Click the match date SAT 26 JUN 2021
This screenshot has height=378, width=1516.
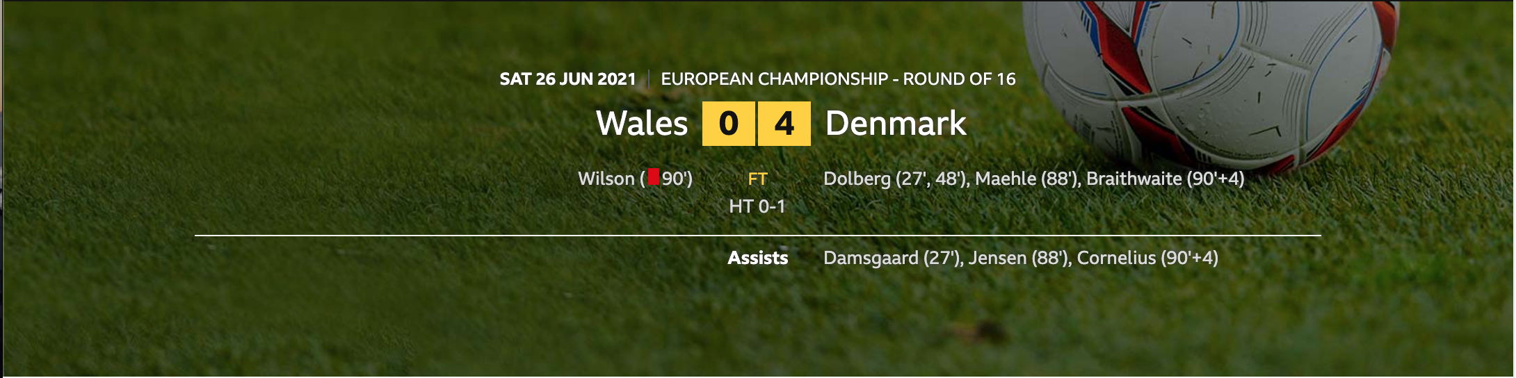(x=567, y=79)
